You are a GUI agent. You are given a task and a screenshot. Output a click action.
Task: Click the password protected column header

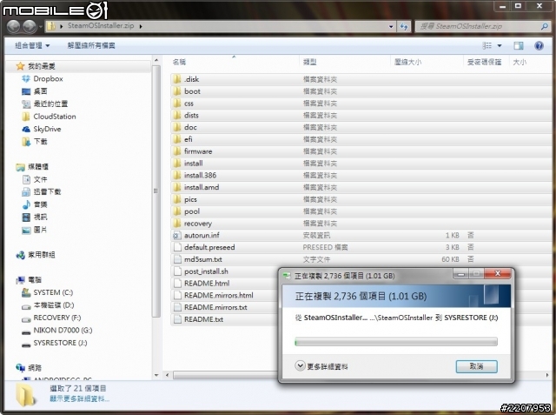coord(486,62)
